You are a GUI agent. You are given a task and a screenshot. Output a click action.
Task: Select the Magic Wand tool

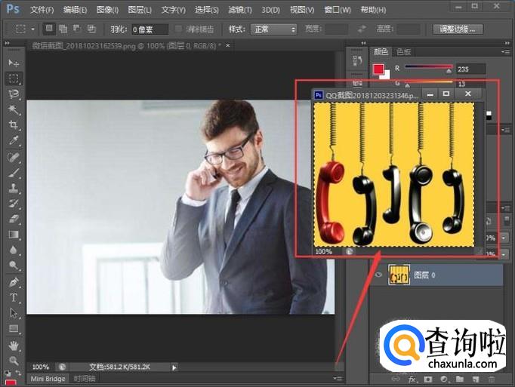coord(14,109)
